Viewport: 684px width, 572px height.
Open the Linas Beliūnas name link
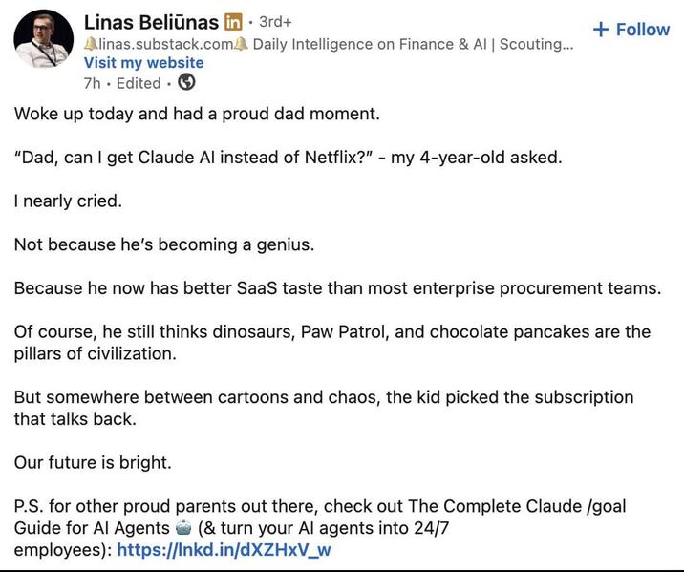[x=151, y=22]
